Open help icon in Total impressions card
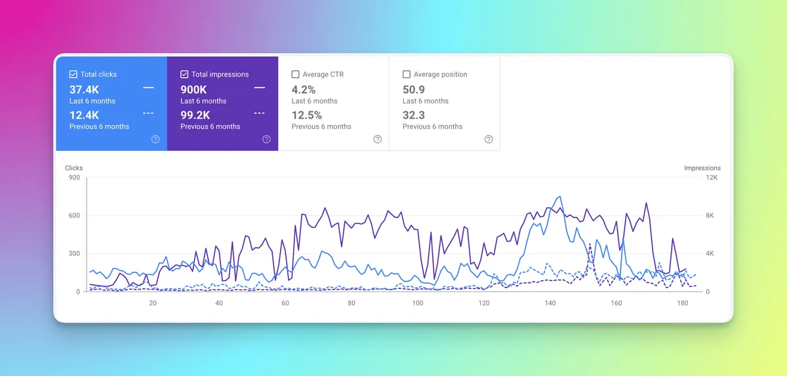This screenshot has width=787, height=376. (x=266, y=139)
